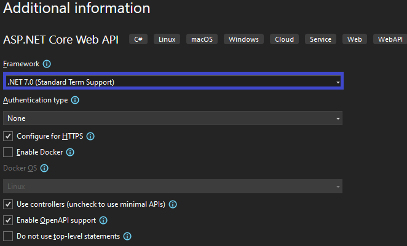Click the Docker OS info icon
This screenshot has width=407, height=246.
pyautogui.click(x=44, y=168)
